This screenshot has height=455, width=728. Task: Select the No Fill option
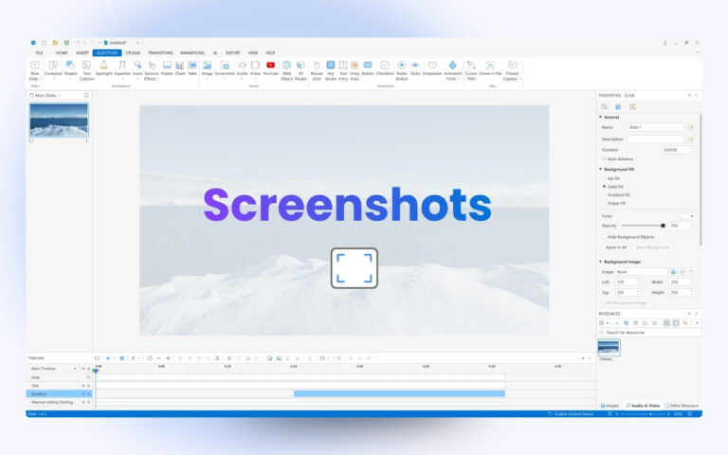pos(605,178)
